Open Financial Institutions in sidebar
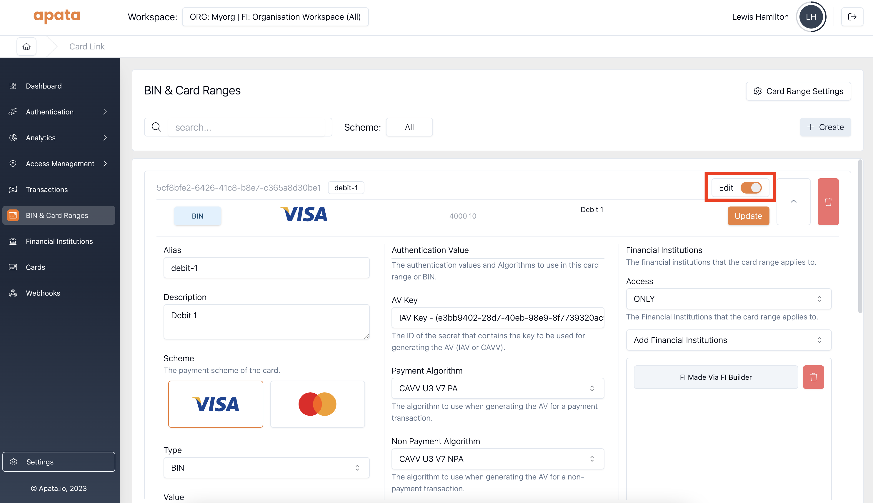 (x=59, y=241)
